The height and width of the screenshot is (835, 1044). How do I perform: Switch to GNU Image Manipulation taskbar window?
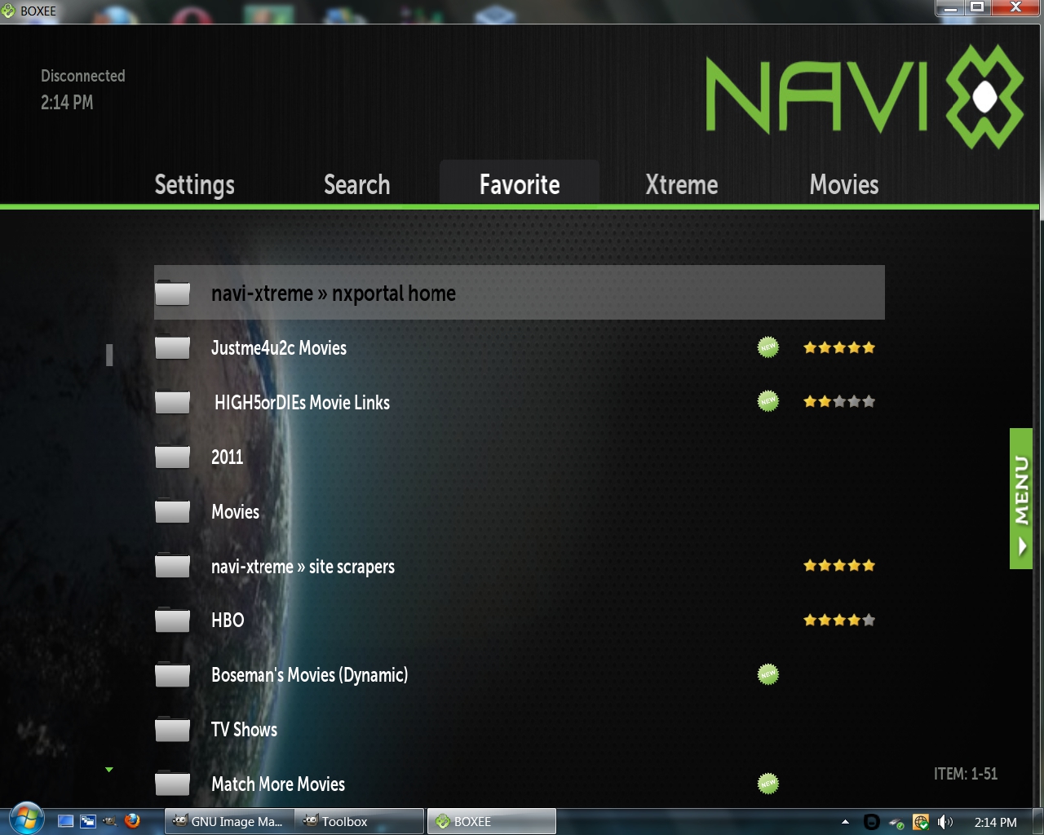tap(228, 821)
